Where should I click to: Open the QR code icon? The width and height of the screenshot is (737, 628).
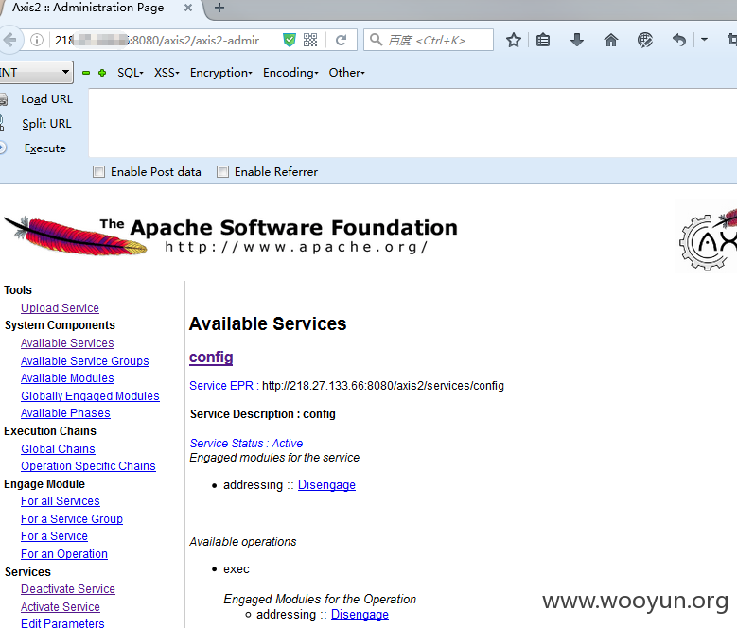[x=310, y=40]
